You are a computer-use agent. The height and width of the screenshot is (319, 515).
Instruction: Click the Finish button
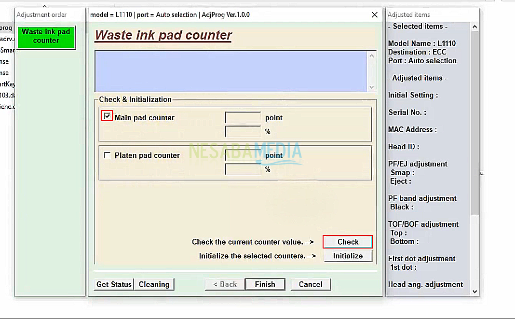265,284
